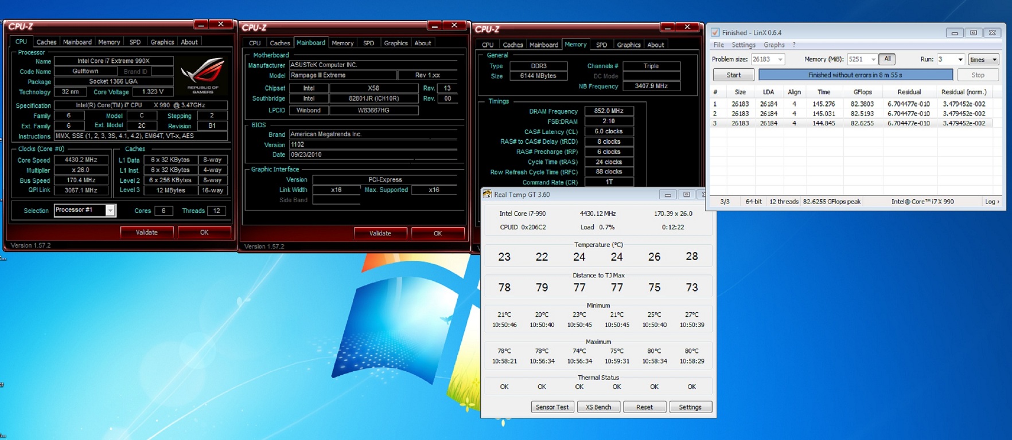
Task: Click the Time column header in LinX
Action: pyautogui.click(x=824, y=92)
